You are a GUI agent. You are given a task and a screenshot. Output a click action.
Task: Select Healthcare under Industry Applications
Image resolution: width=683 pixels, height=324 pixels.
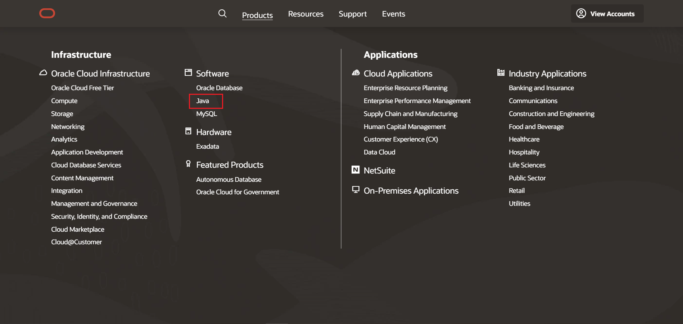[524, 139]
